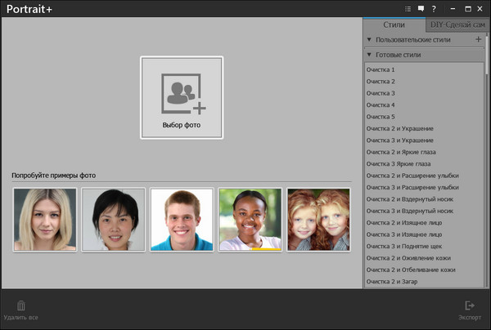Select Очистка 2 и Отбеливание кожи
The height and width of the screenshot is (330, 491).
411,270
